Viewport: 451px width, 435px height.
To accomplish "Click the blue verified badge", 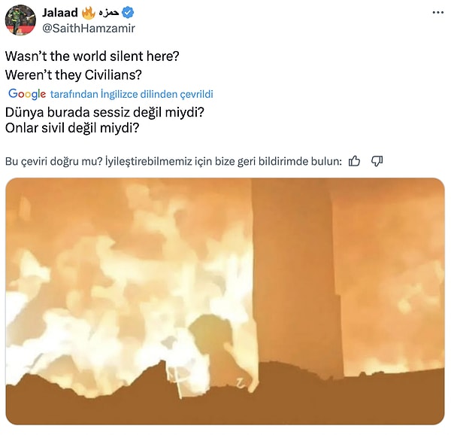I will coord(129,13).
